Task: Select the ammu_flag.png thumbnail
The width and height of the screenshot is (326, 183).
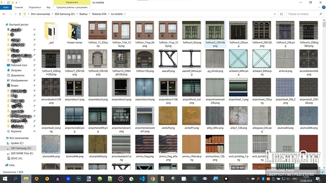Action: [144, 145]
